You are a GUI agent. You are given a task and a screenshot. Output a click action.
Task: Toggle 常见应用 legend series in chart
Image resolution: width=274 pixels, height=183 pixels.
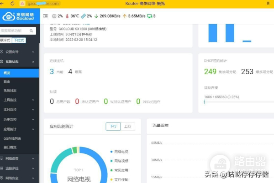click(119, 170)
